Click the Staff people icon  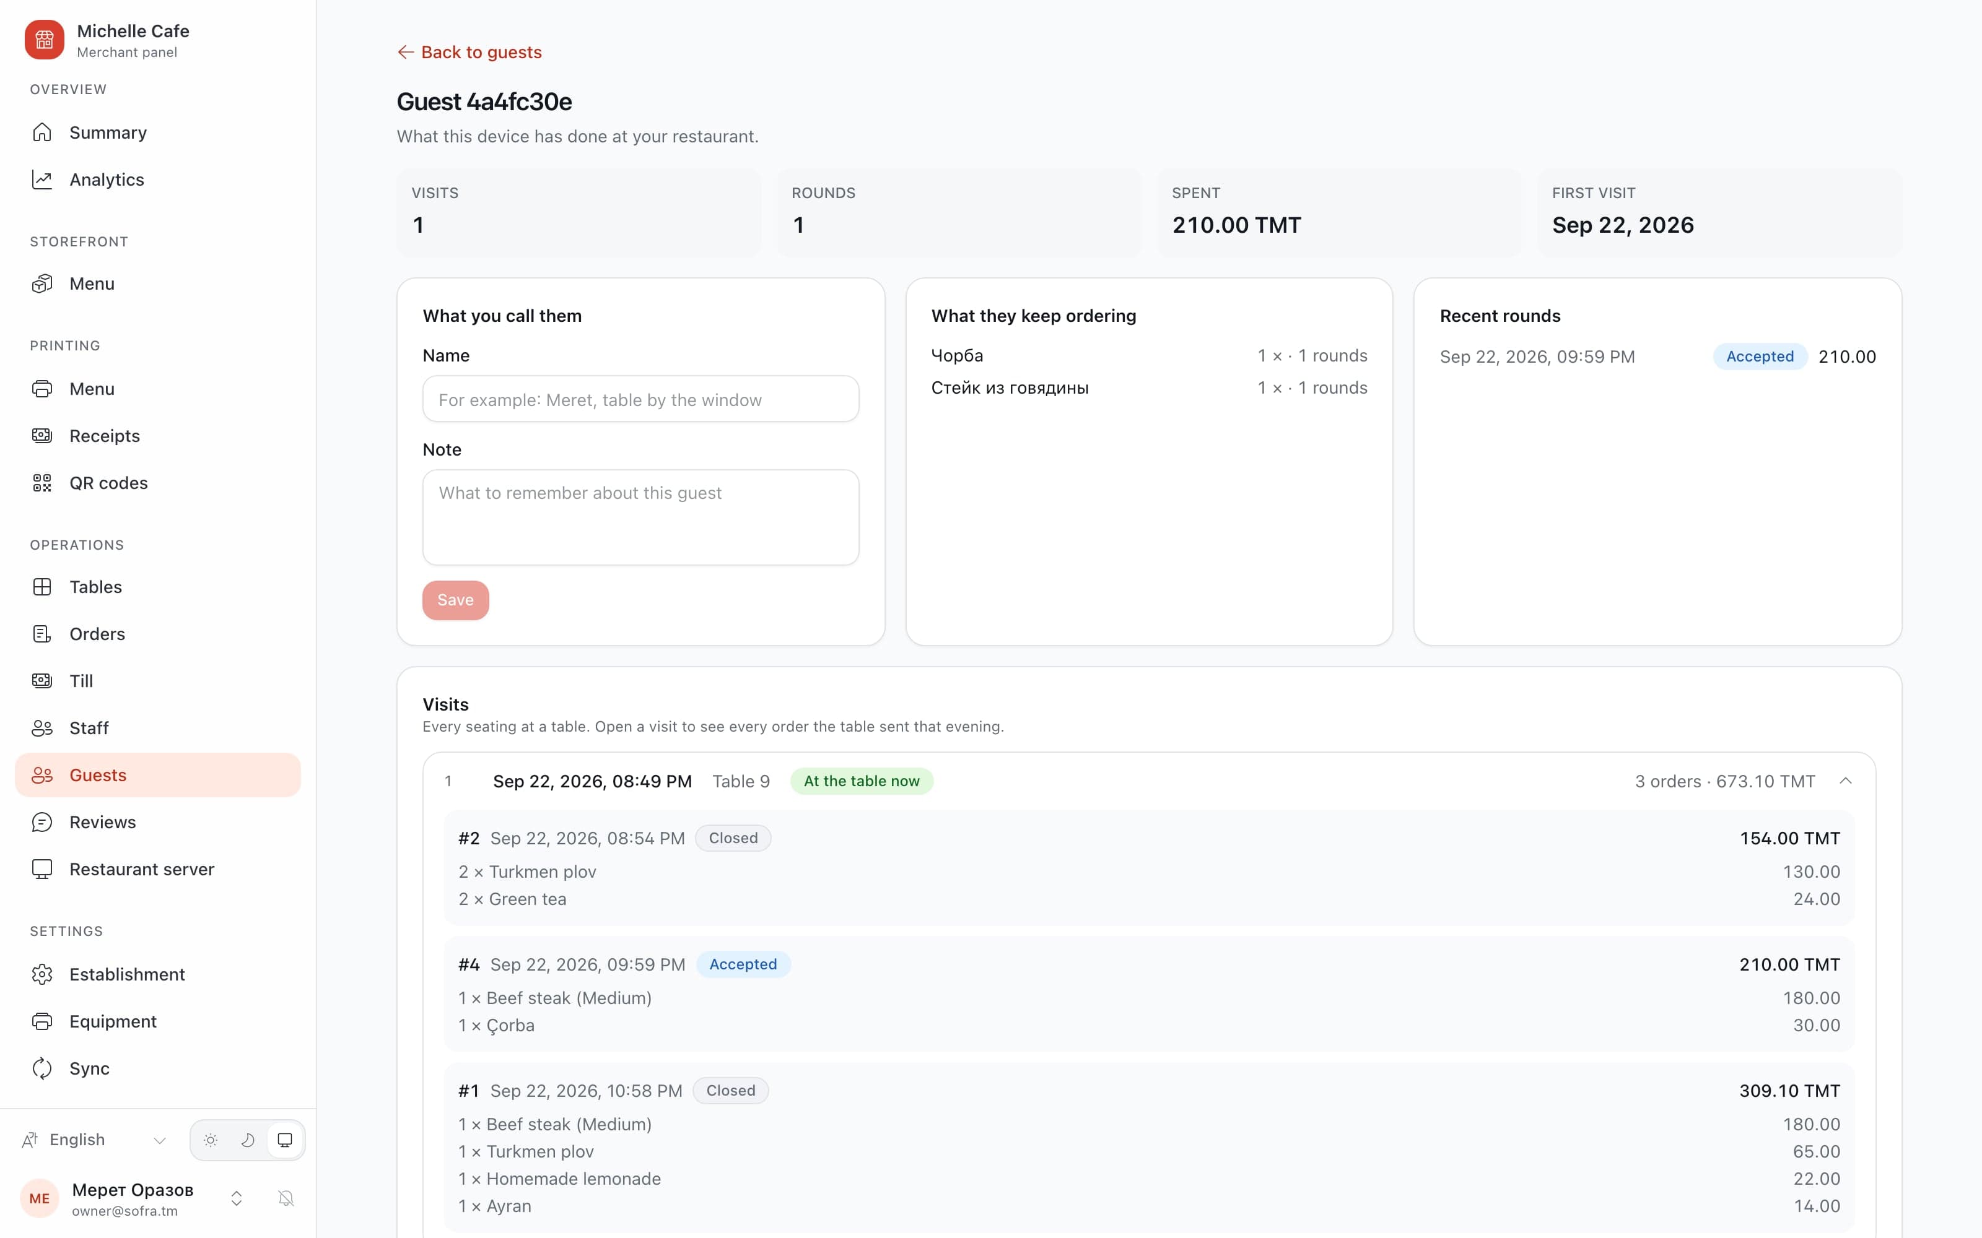coord(41,728)
